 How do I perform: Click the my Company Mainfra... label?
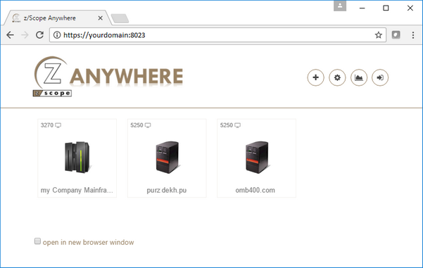(77, 191)
